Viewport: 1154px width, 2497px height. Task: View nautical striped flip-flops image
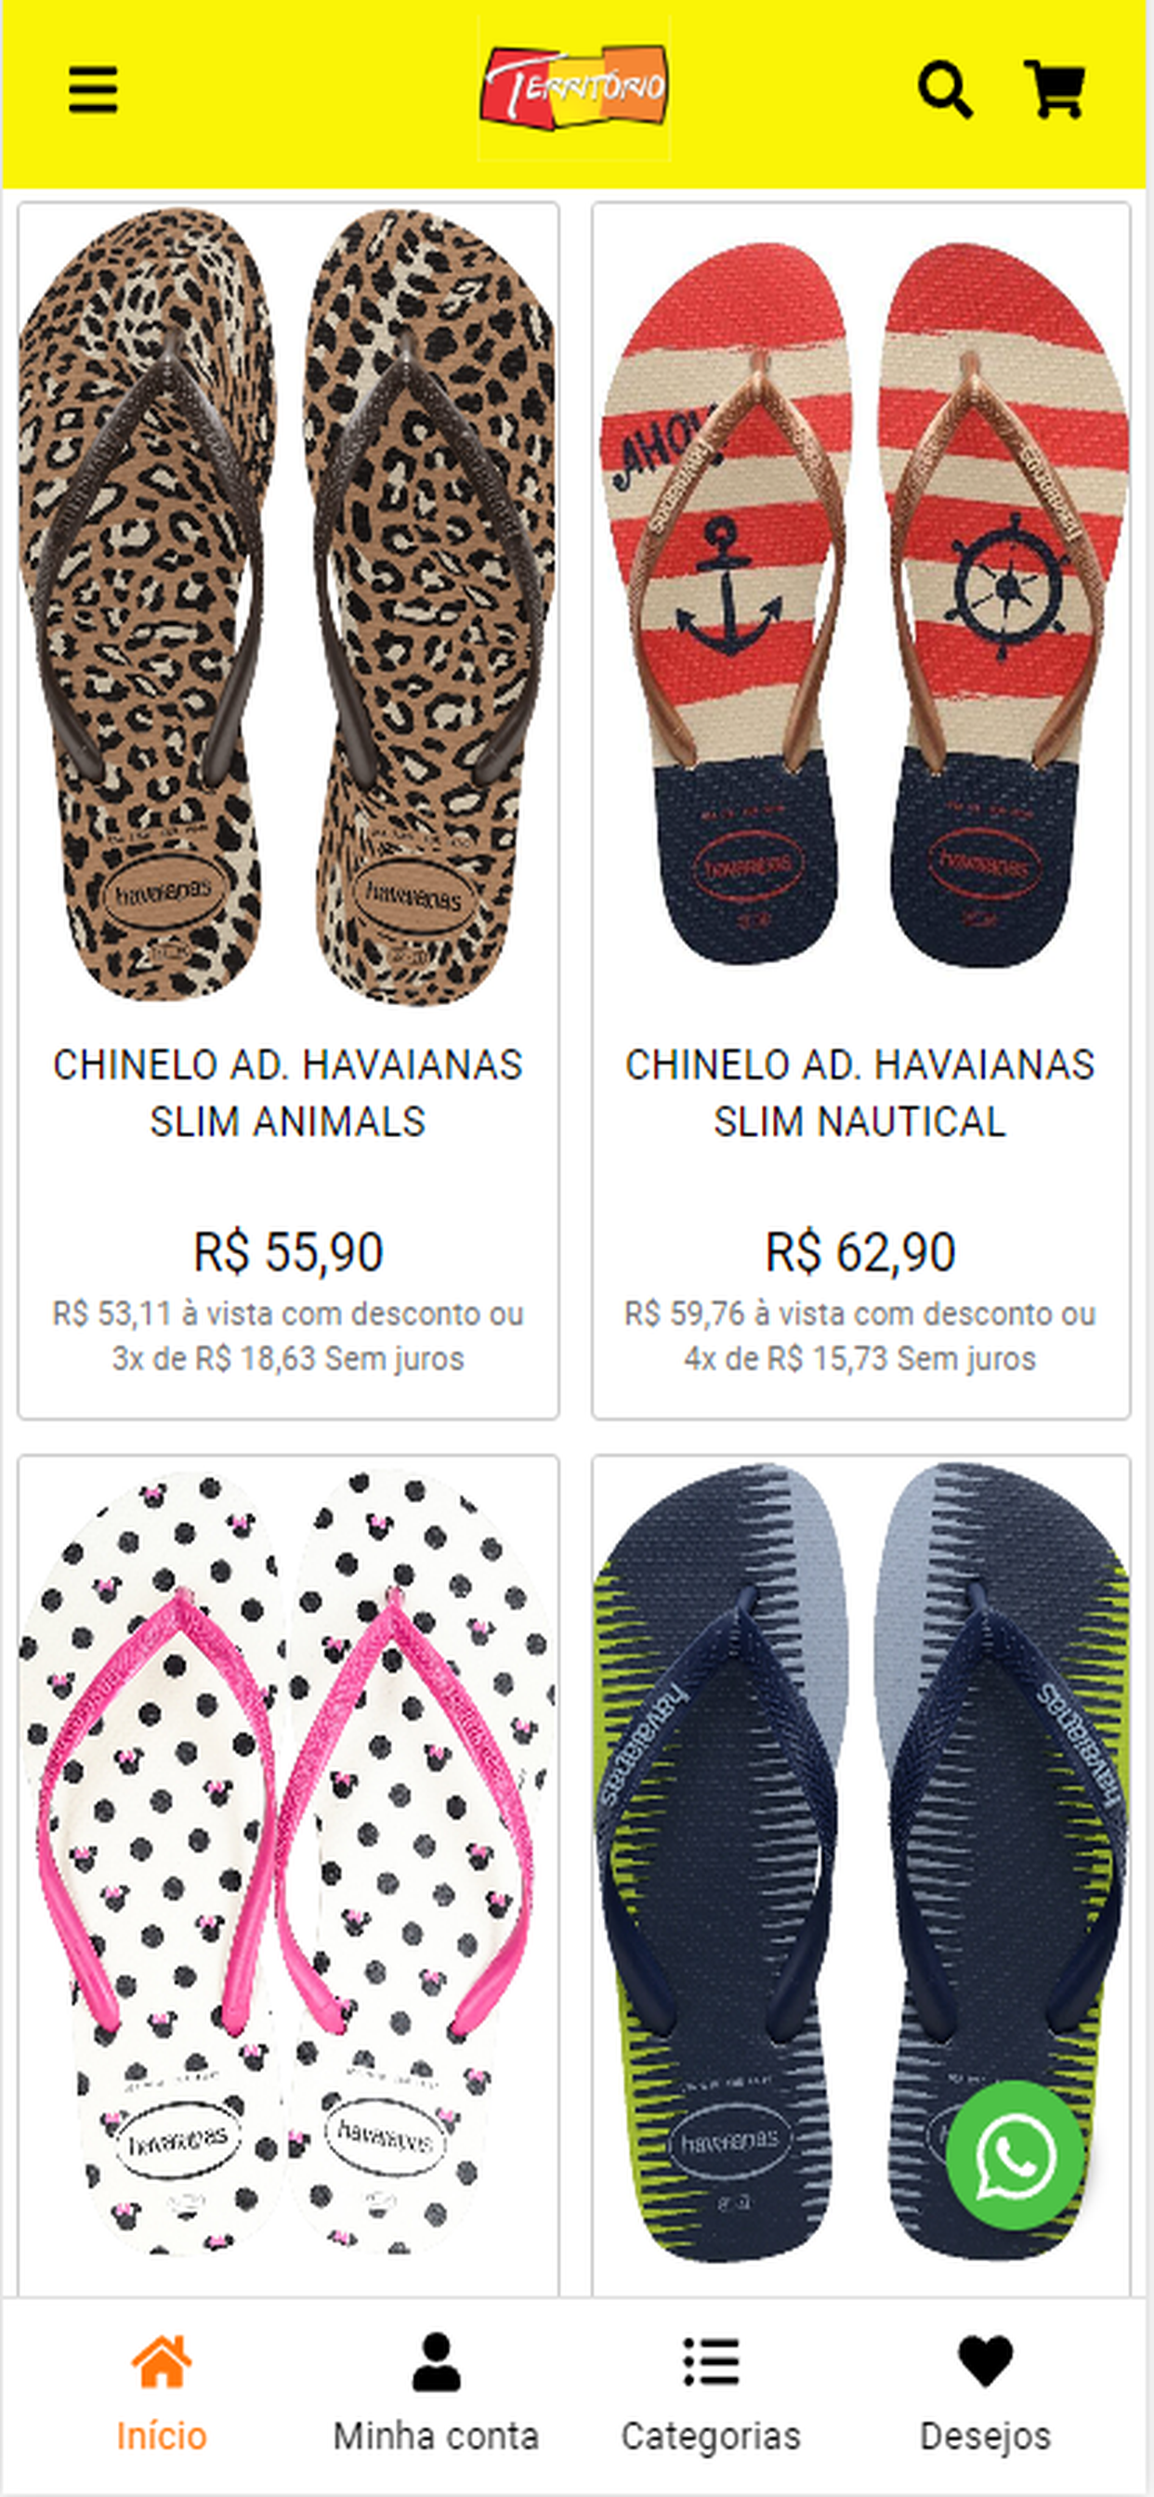coord(861,606)
